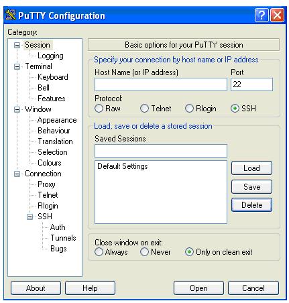The height and width of the screenshot is (303, 289).
Task: Collapse the SSH subtree
Action: click(x=30, y=217)
